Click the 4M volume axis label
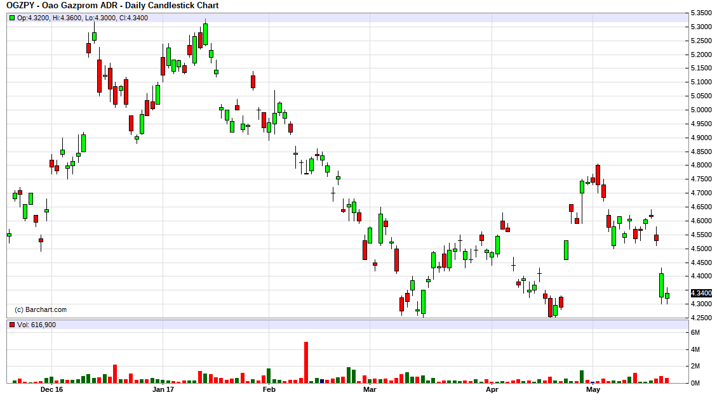The image size is (717, 409). coord(695,349)
